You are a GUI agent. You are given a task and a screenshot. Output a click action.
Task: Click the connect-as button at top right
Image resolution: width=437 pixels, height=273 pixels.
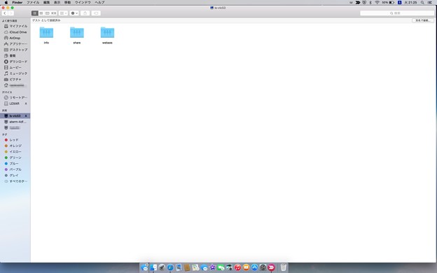[423, 20]
